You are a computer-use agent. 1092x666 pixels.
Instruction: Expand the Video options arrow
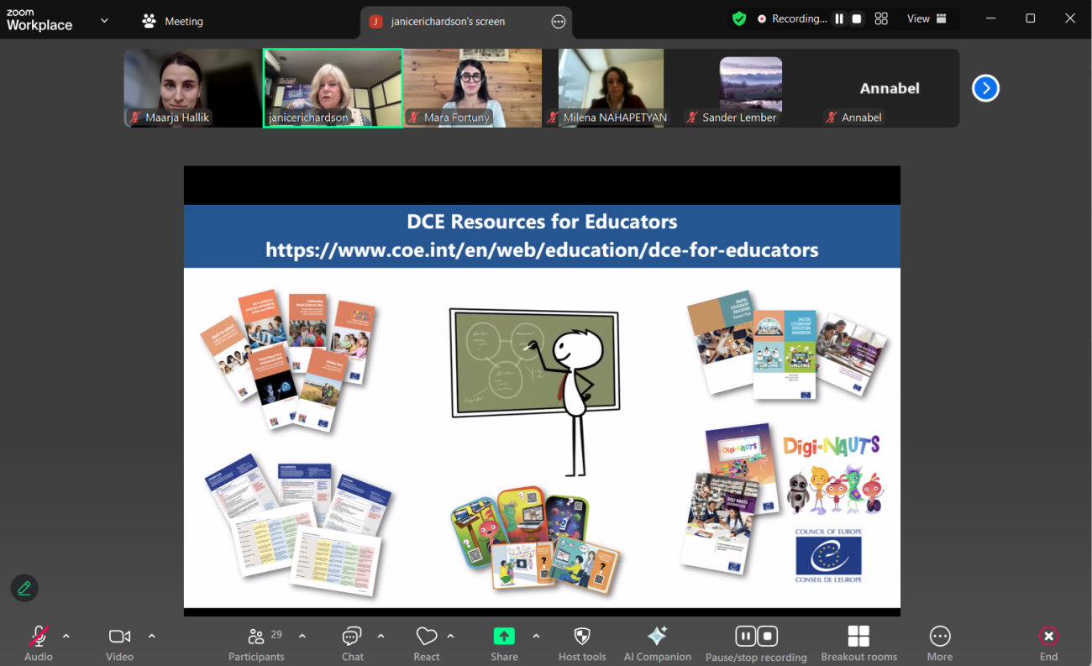[x=152, y=636]
